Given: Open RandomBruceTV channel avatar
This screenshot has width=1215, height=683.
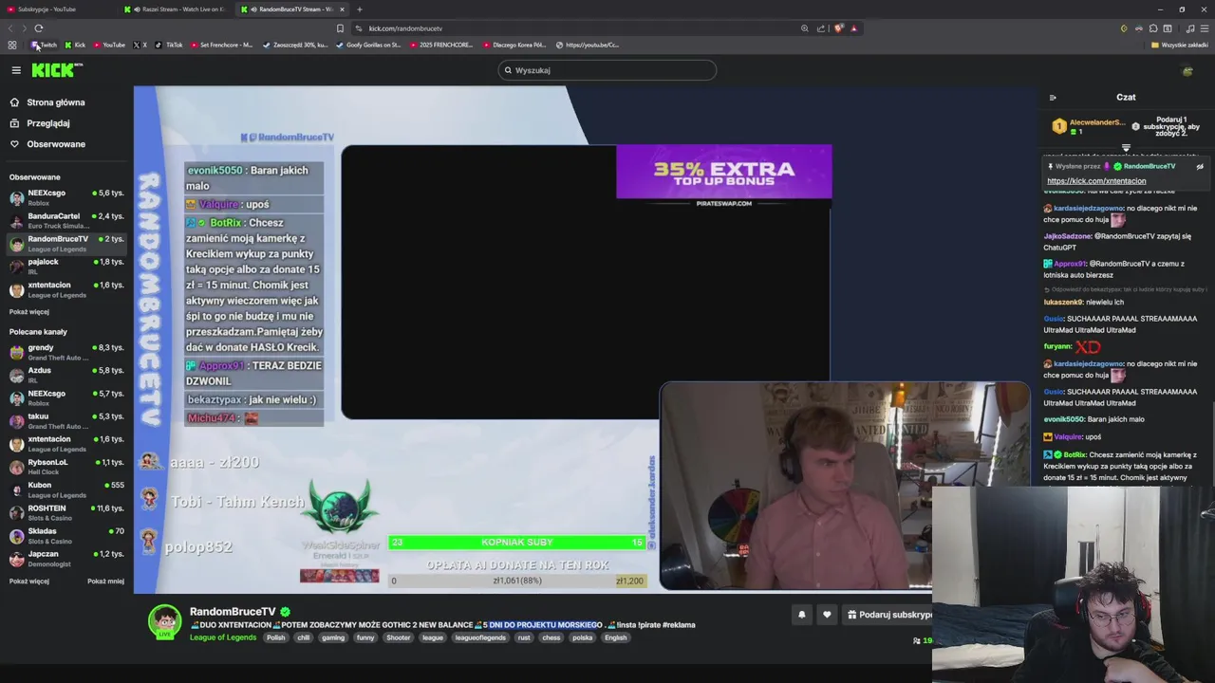Looking at the screenshot, I should point(164,621).
